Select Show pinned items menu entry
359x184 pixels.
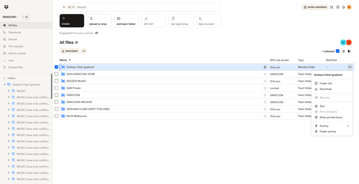[x=331, y=117]
